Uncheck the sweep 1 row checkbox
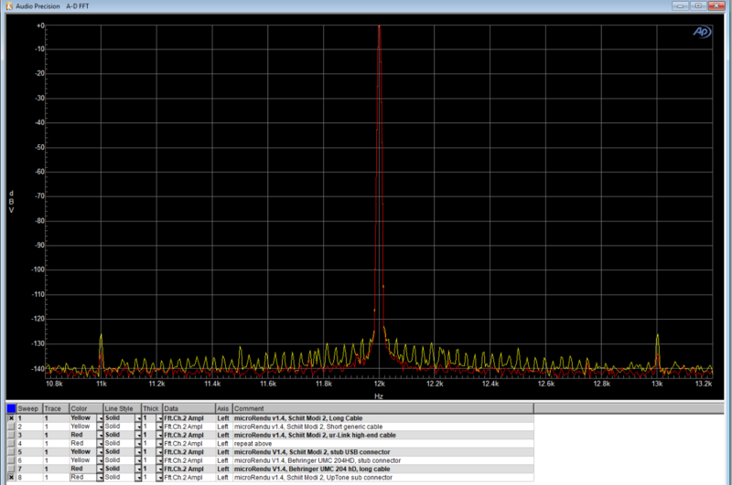The width and height of the screenshot is (732, 485). pyautogui.click(x=10, y=418)
